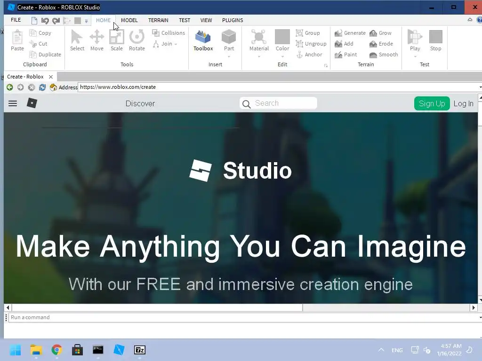
Task: Click the horizontal scrollbar right arrow
Action: (474, 307)
